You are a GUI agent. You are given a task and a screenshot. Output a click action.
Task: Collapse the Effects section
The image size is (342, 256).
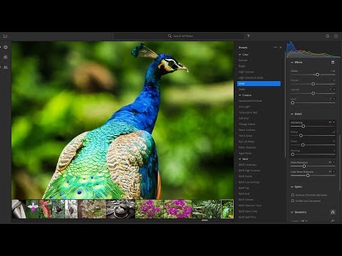[x=292, y=63]
